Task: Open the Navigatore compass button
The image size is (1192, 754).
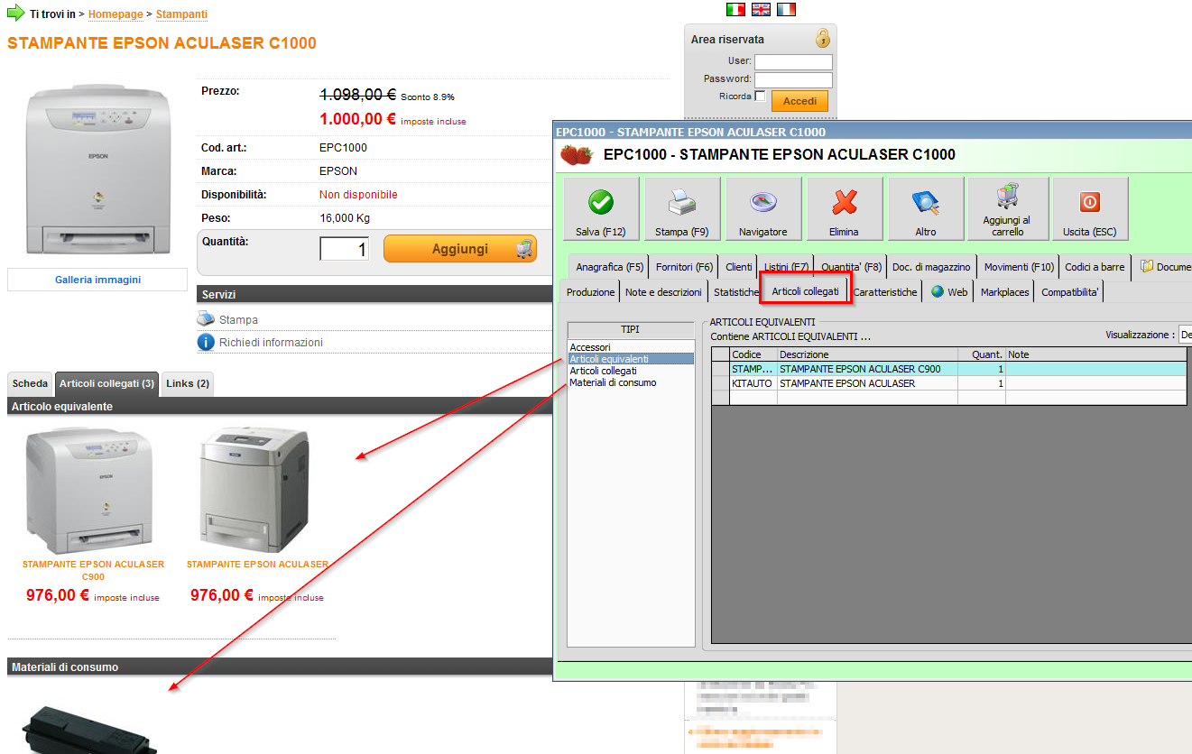Action: tap(763, 209)
